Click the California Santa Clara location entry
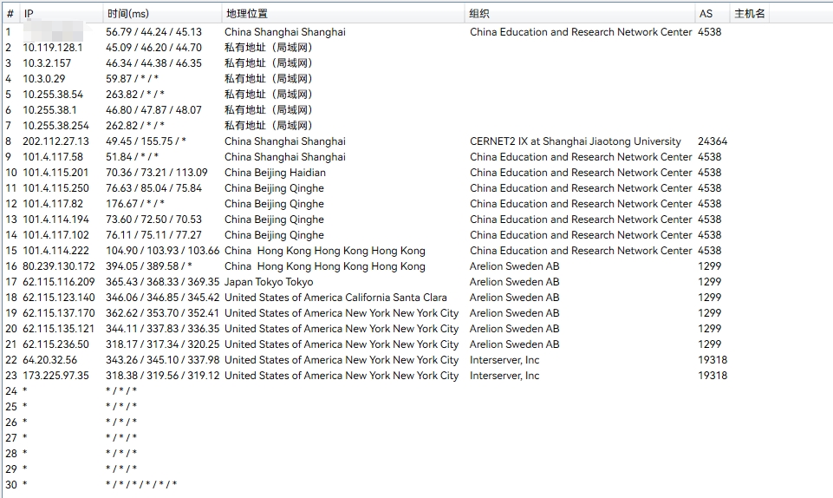 click(335, 298)
